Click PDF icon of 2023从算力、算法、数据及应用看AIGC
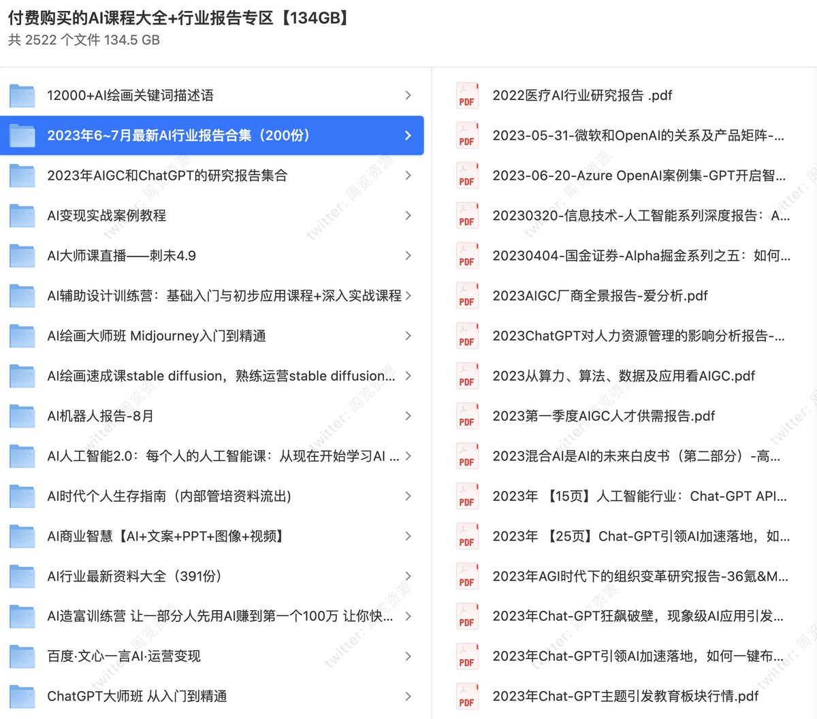This screenshot has height=719, width=817. pos(466,376)
